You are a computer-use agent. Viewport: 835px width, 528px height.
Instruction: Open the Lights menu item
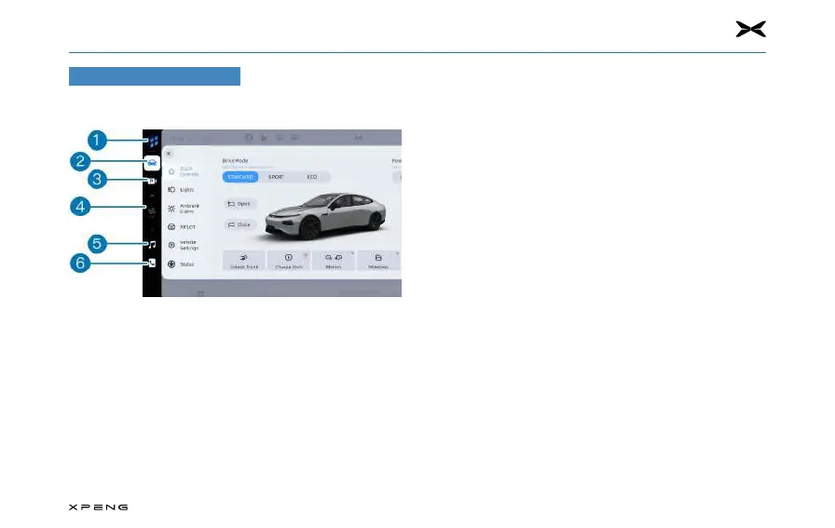click(x=182, y=189)
